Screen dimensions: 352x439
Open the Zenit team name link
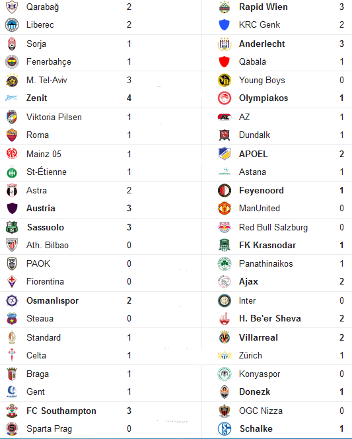(x=37, y=98)
